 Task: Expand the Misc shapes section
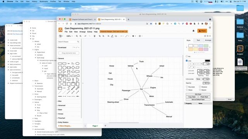pos(60,101)
